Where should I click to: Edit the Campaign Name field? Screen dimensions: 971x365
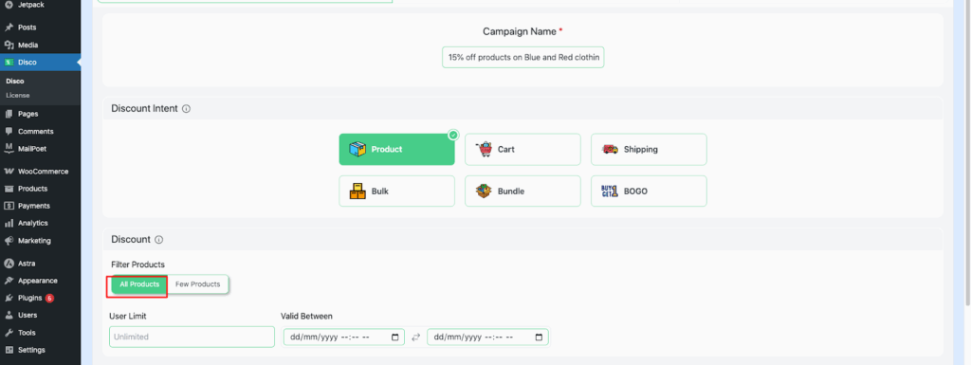[x=522, y=57]
